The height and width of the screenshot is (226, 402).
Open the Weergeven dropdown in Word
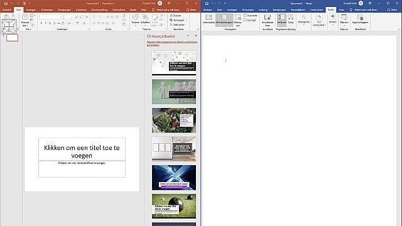(x=304, y=20)
